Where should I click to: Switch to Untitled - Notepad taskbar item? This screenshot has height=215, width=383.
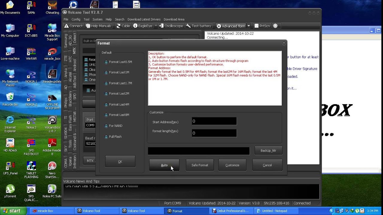click(x=277, y=211)
